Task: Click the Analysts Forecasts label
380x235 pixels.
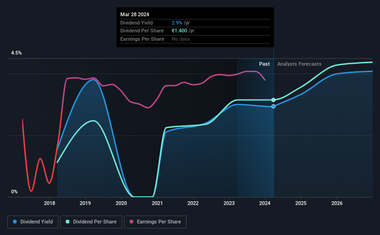Action: click(299, 64)
